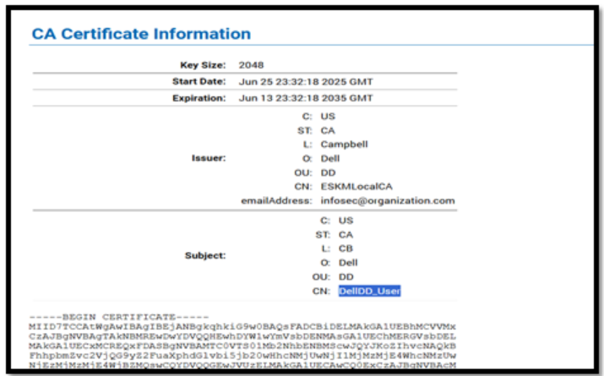This screenshot has height=376, width=604.
Task: Select the Subject locality value CB
Action: (346, 248)
